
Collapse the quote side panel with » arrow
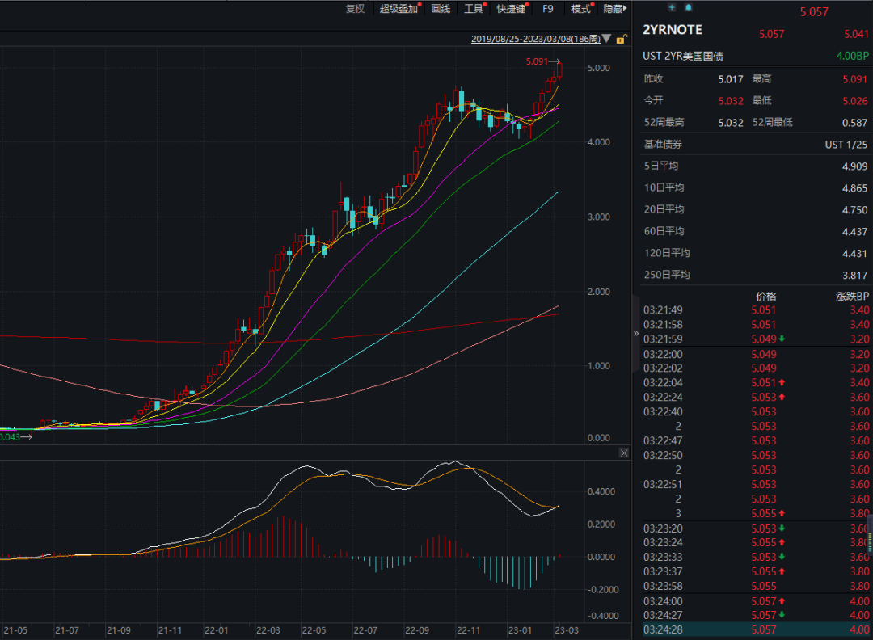[x=636, y=334]
